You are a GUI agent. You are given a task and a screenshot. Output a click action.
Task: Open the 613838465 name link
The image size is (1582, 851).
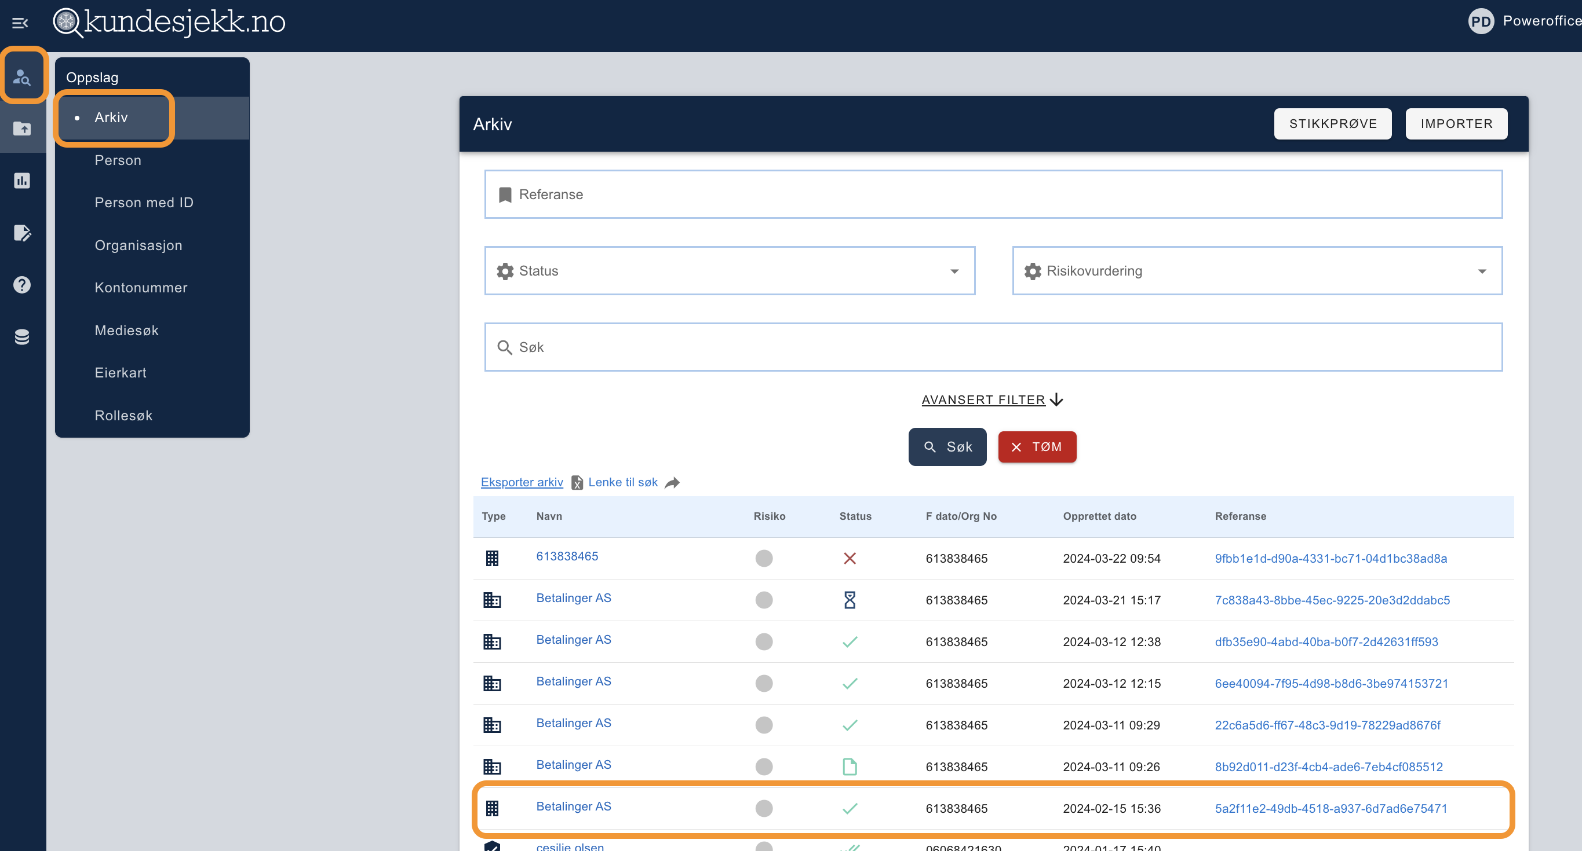tap(567, 556)
